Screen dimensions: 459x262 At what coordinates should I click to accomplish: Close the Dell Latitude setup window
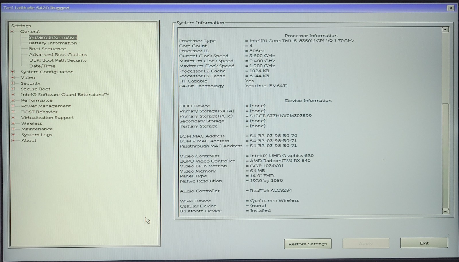(x=450, y=8)
